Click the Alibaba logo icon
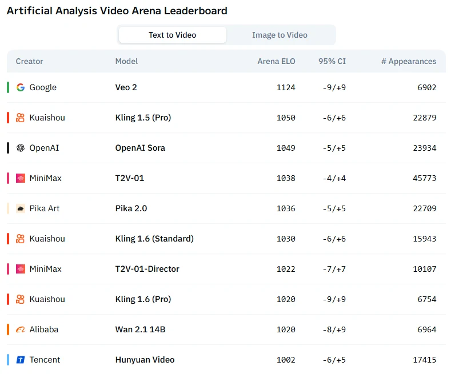 (21, 329)
